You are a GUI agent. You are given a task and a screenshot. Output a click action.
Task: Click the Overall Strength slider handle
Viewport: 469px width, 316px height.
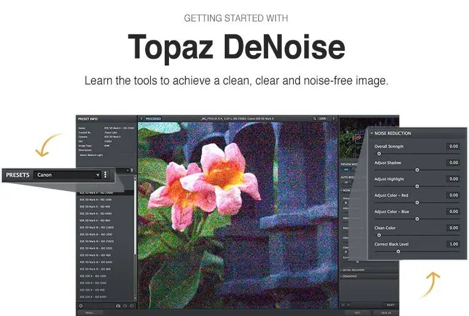(379, 154)
